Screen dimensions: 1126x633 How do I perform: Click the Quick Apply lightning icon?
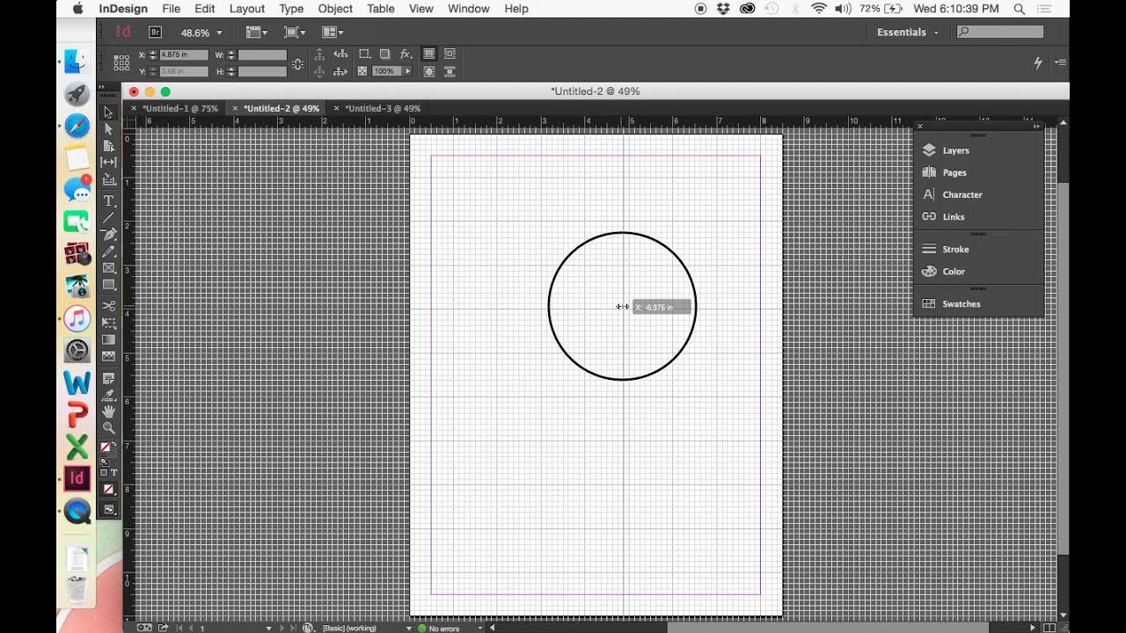pyautogui.click(x=1038, y=62)
